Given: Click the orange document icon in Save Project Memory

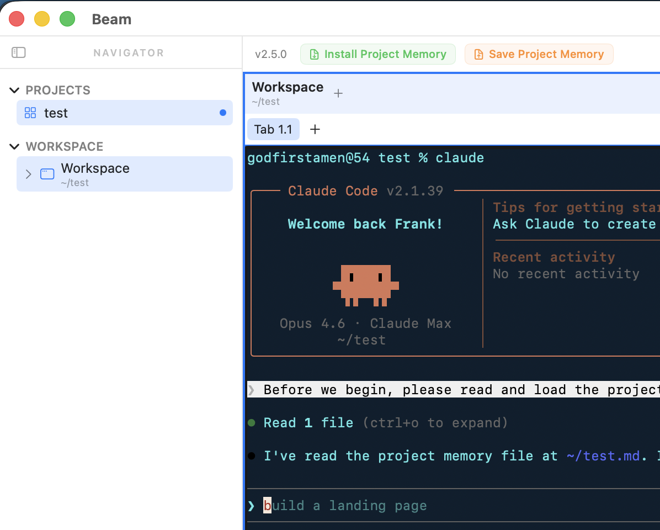Looking at the screenshot, I should click(478, 54).
